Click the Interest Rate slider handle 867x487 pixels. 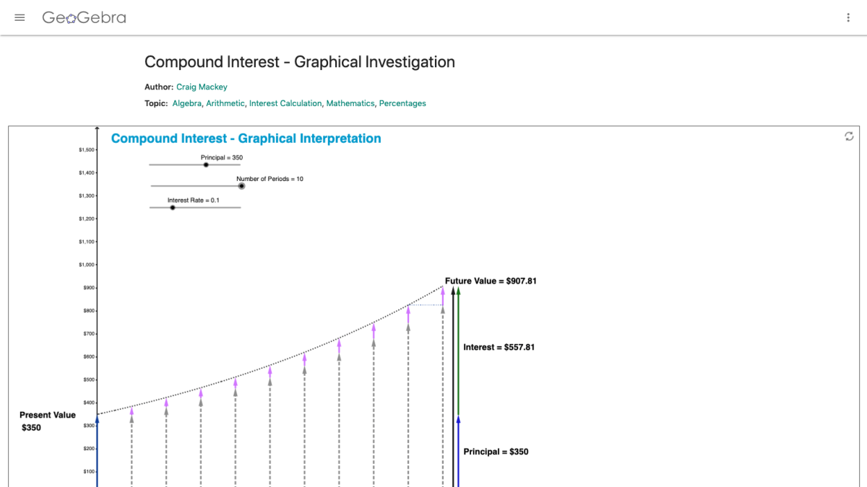tap(173, 207)
